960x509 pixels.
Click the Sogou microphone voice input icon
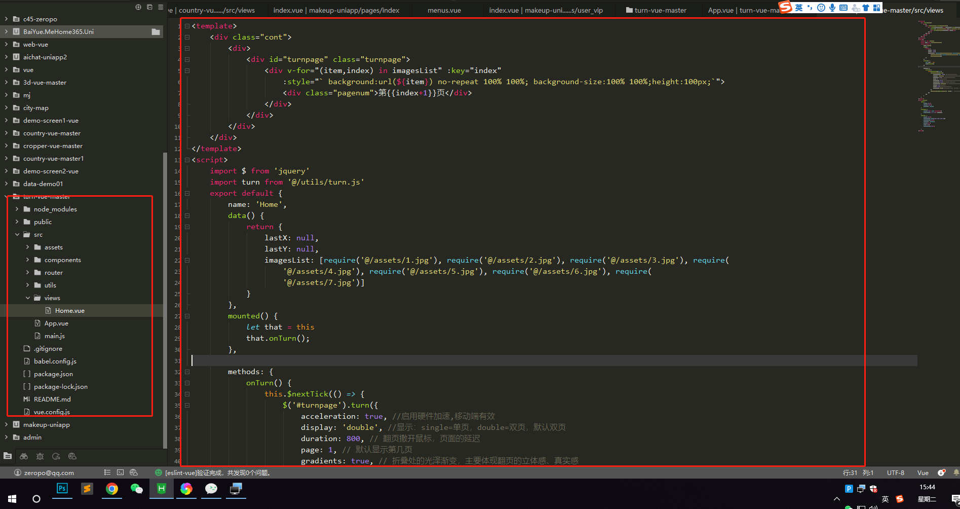pos(832,8)
